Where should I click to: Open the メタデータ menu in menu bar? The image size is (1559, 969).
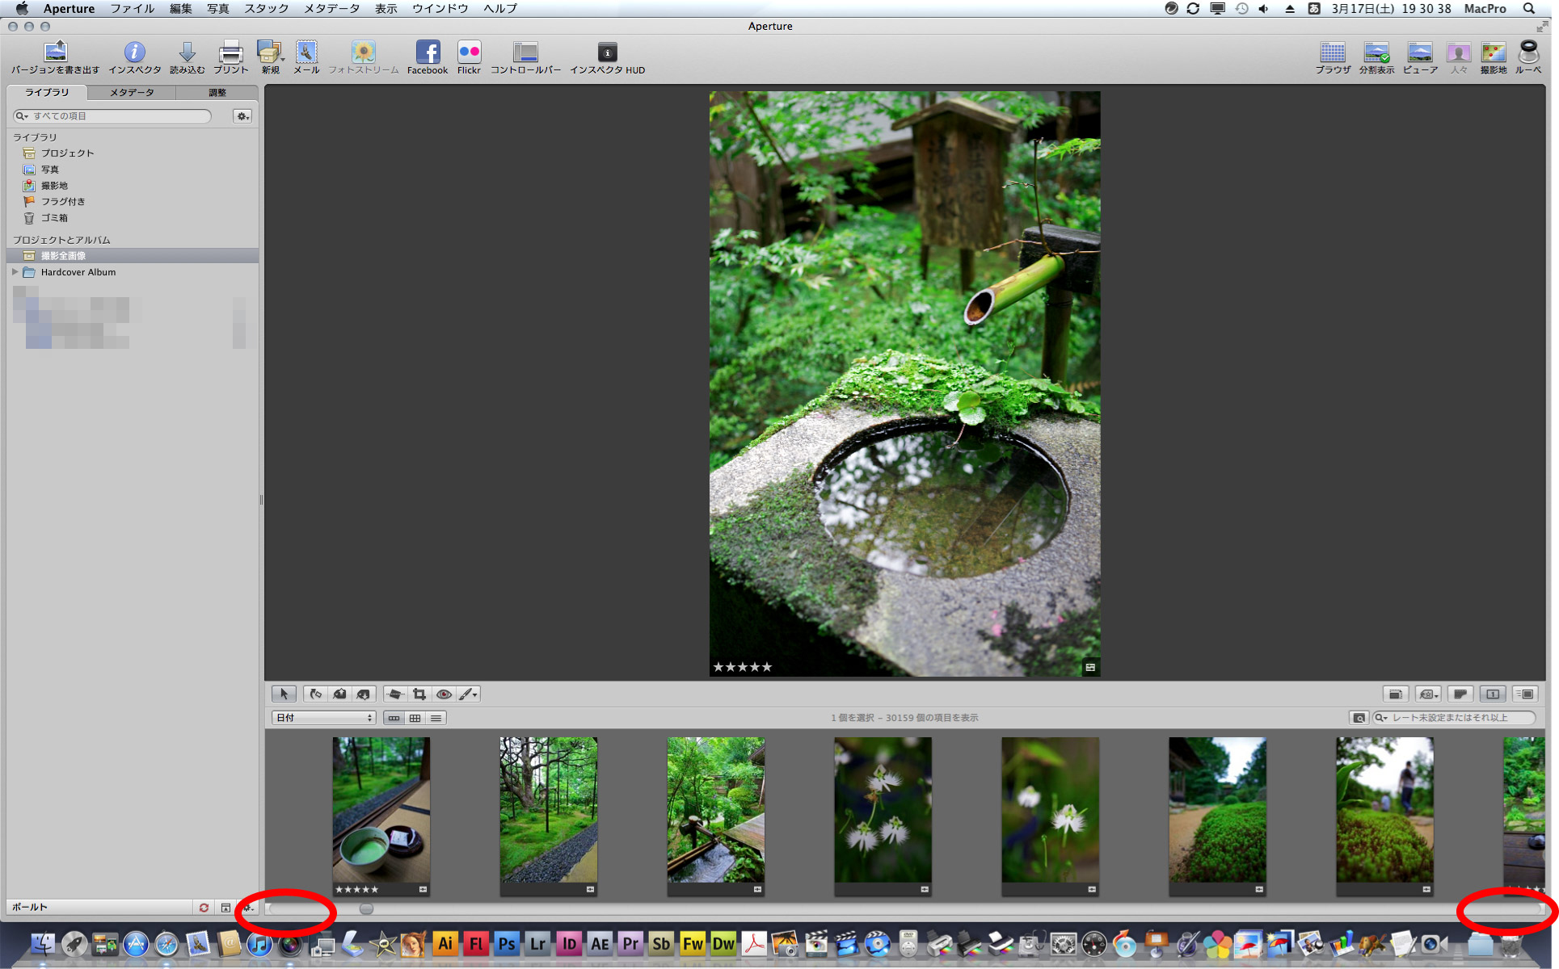tap(331, 8)
